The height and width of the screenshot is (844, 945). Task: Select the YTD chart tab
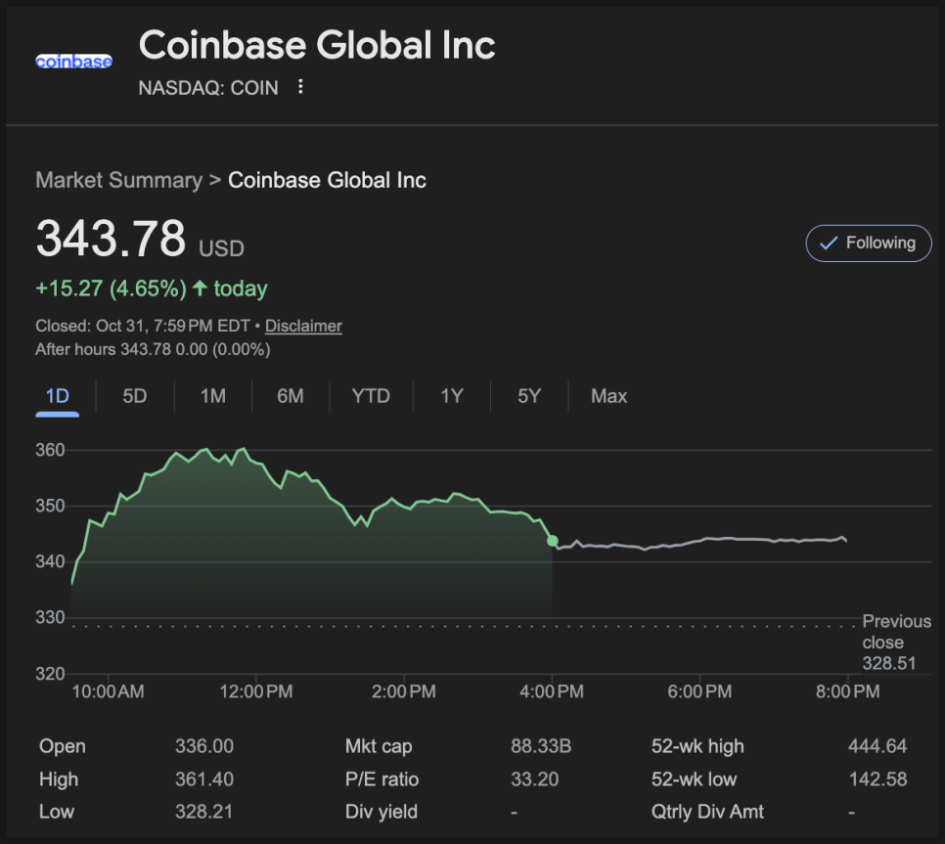(371, 396)
